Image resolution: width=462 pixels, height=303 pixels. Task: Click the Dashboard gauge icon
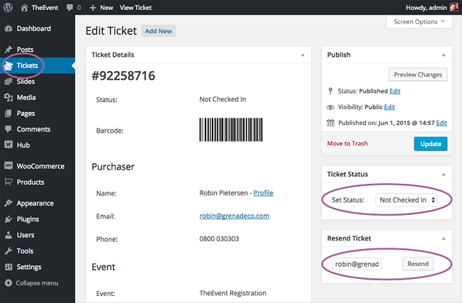[9, 29]
